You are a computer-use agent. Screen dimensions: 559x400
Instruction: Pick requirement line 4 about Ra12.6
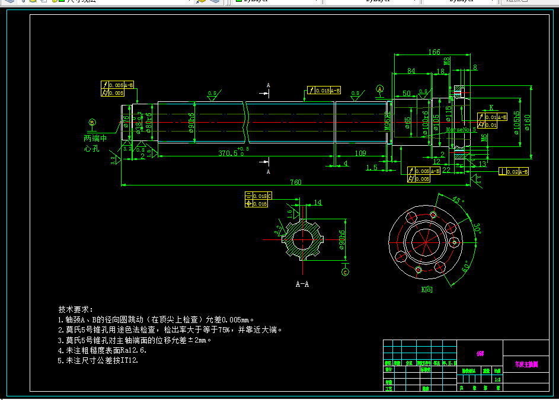point(103,350)
